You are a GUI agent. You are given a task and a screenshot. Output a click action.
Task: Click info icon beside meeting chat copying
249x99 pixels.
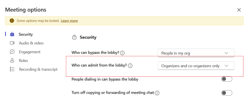click(x=157, y=93)
